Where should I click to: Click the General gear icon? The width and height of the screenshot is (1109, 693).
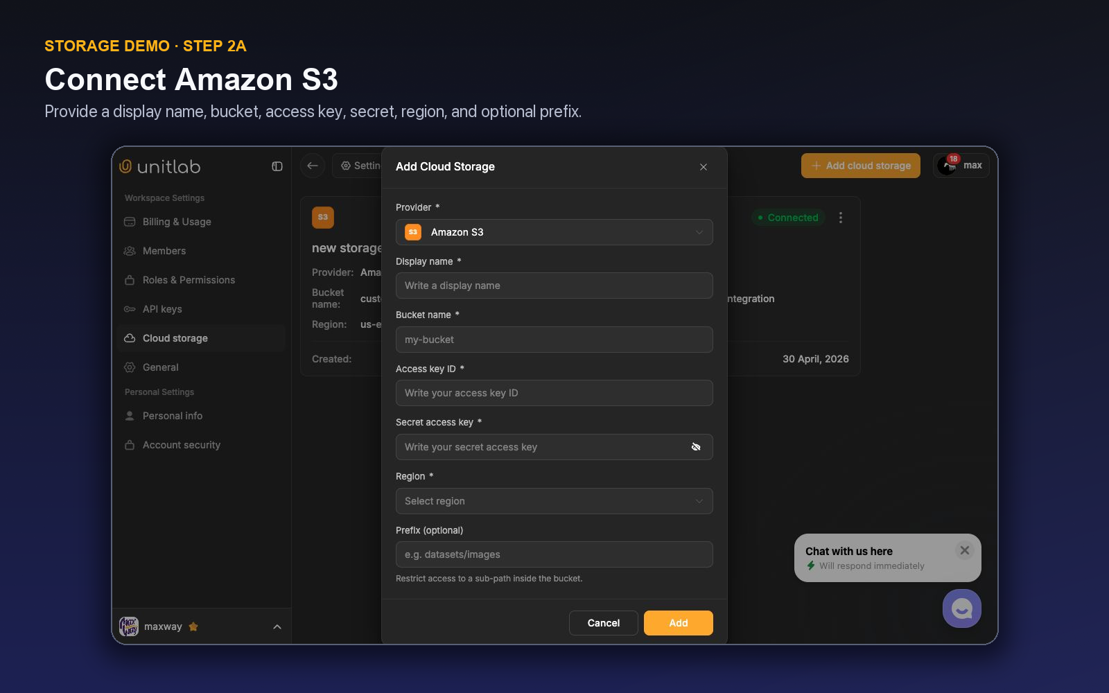tap(130, 367)
